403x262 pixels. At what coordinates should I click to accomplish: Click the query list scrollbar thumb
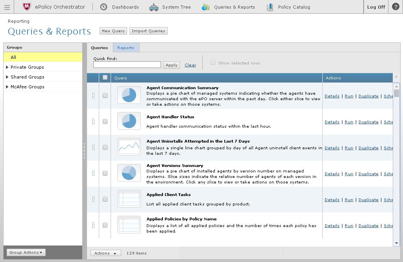click(397, 93)
